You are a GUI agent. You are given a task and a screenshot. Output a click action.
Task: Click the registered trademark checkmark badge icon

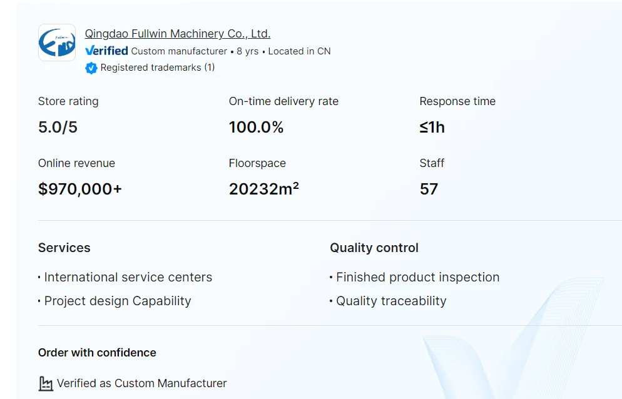point(91,68)
